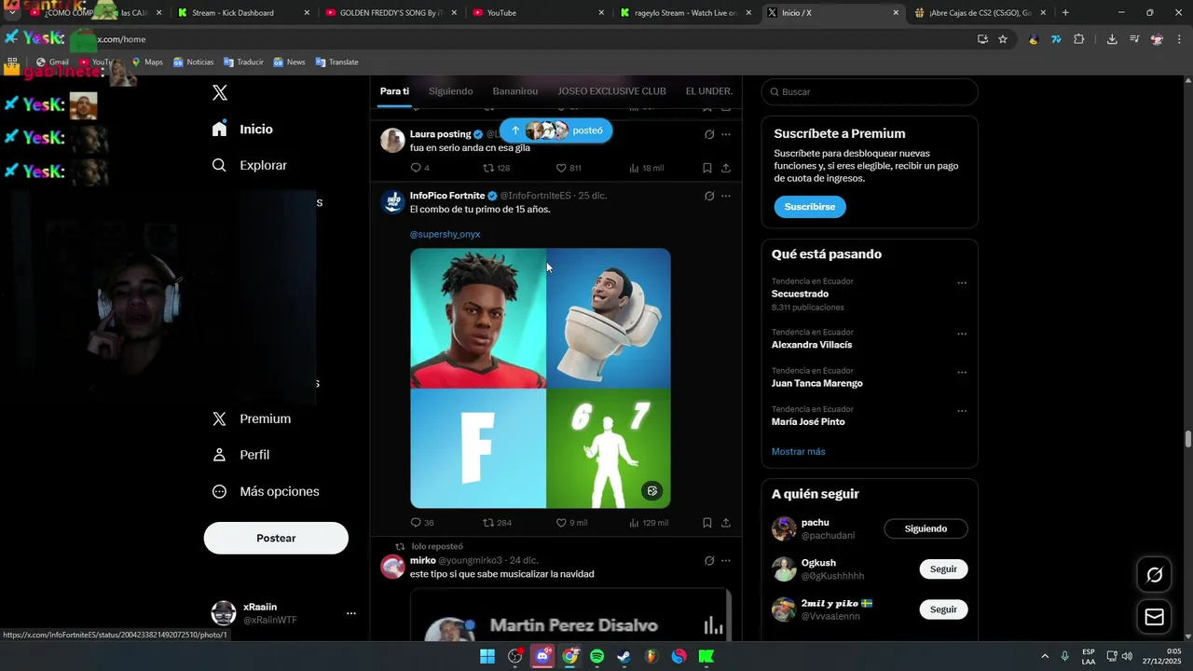
Task: Follow Ogkush with Seguir button
Action: [943, 569]
